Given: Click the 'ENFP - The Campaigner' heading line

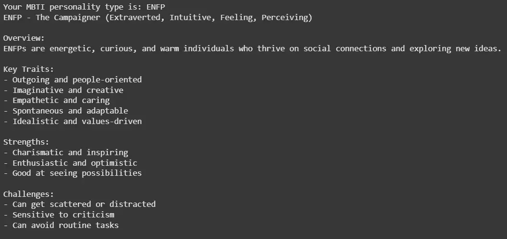Looking at the screenshot, I should click(158, 17).
